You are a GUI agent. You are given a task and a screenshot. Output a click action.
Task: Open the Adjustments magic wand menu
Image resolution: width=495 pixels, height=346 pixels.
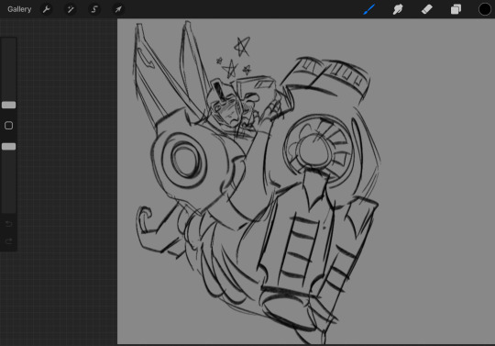(70, 9)
